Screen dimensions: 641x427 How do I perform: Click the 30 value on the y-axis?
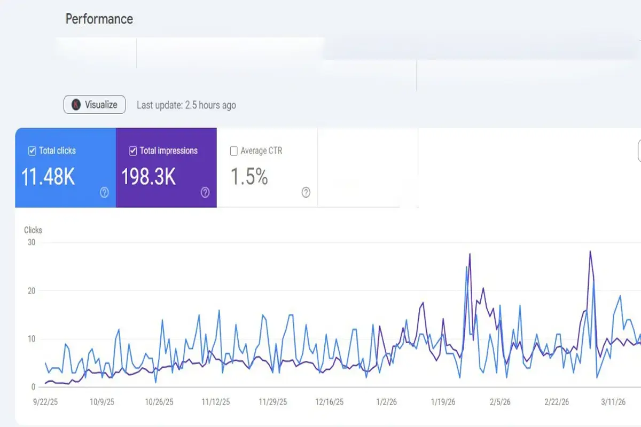[30, 242]
